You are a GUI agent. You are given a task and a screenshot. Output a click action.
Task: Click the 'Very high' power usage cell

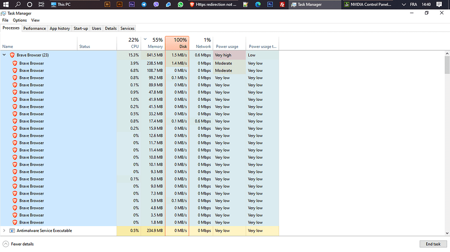[229, 55]
